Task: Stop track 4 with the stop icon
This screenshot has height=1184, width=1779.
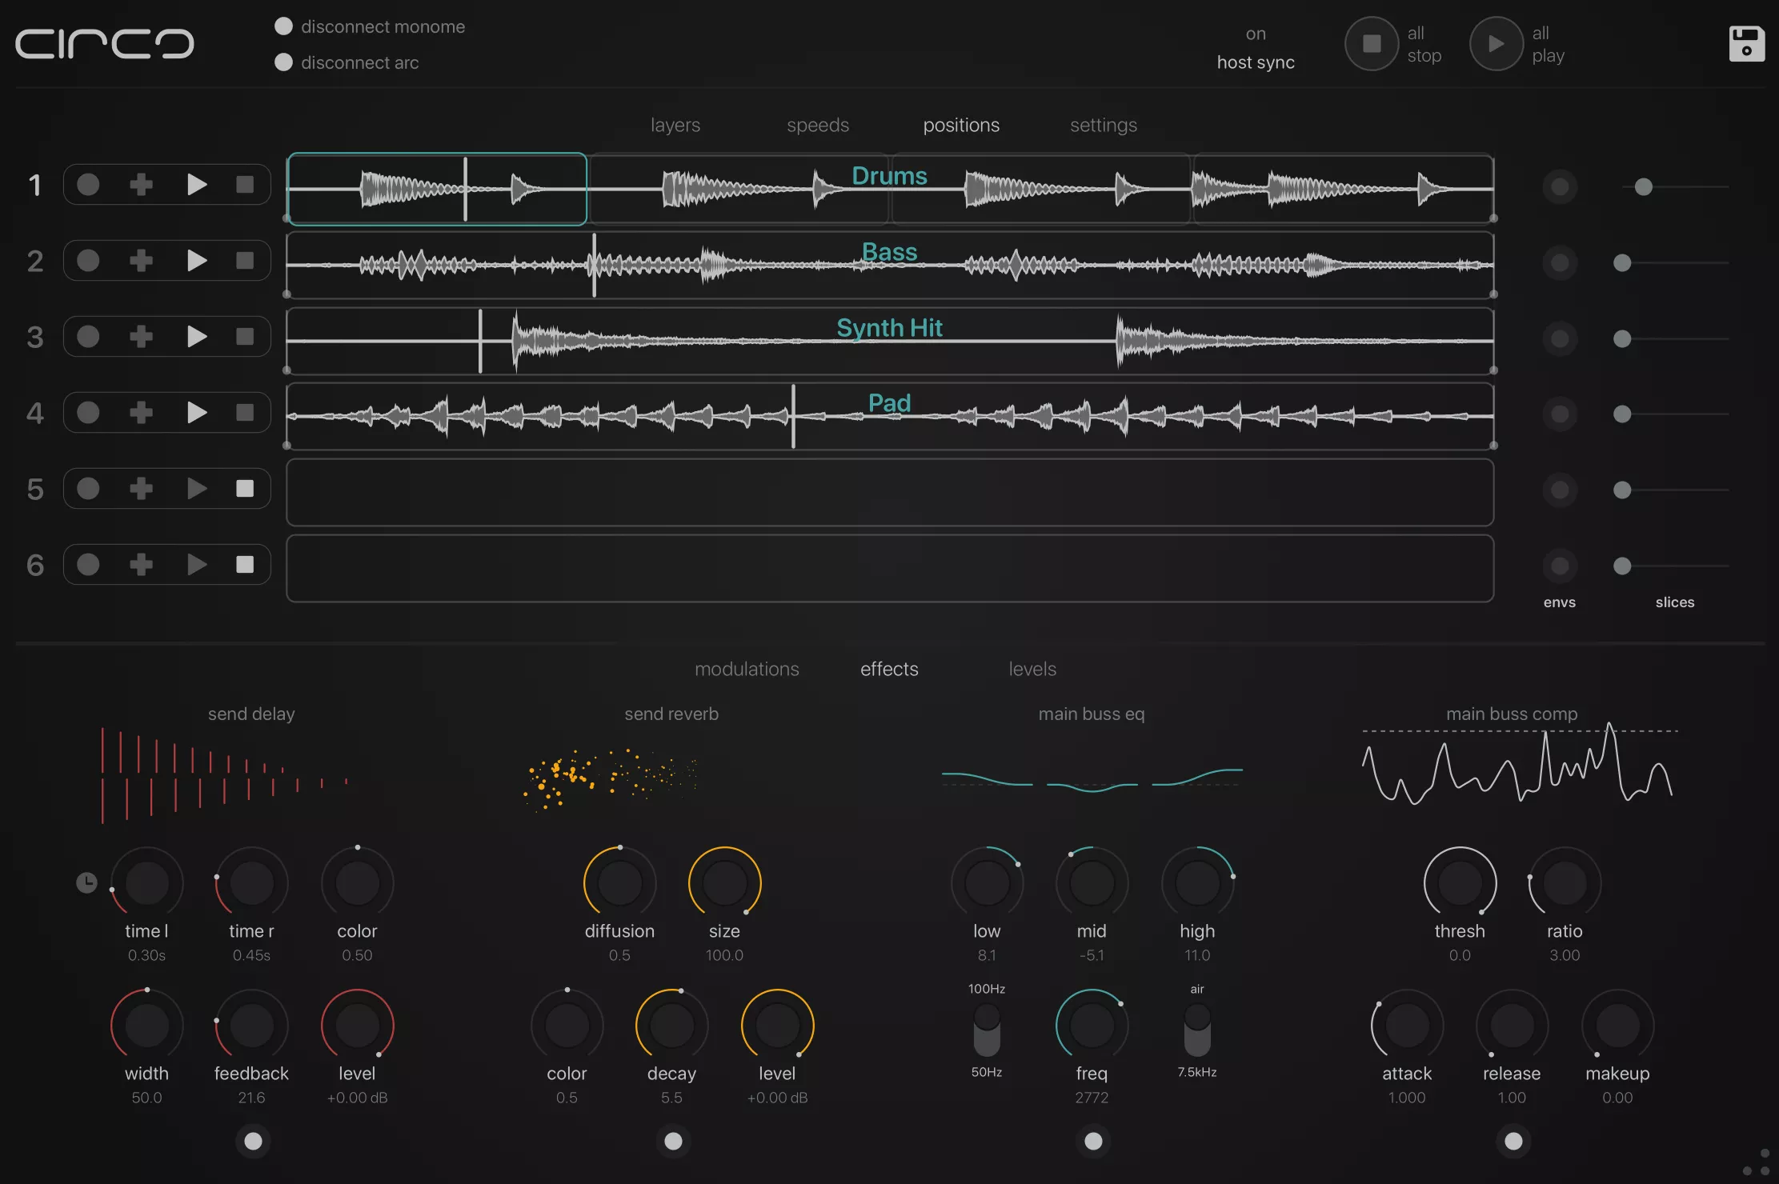Action: click(245, 412)
